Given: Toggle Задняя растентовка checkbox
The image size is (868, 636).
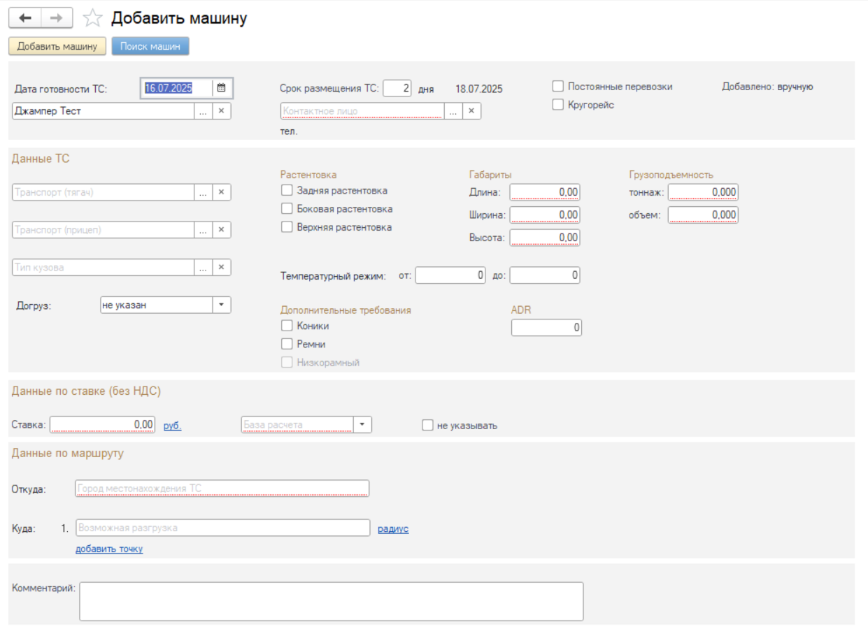Looking at the screenshot, I should 286,190.
